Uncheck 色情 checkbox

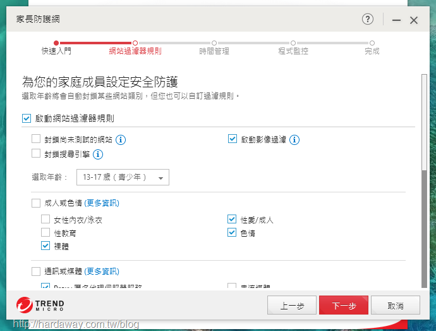(232, 232)
